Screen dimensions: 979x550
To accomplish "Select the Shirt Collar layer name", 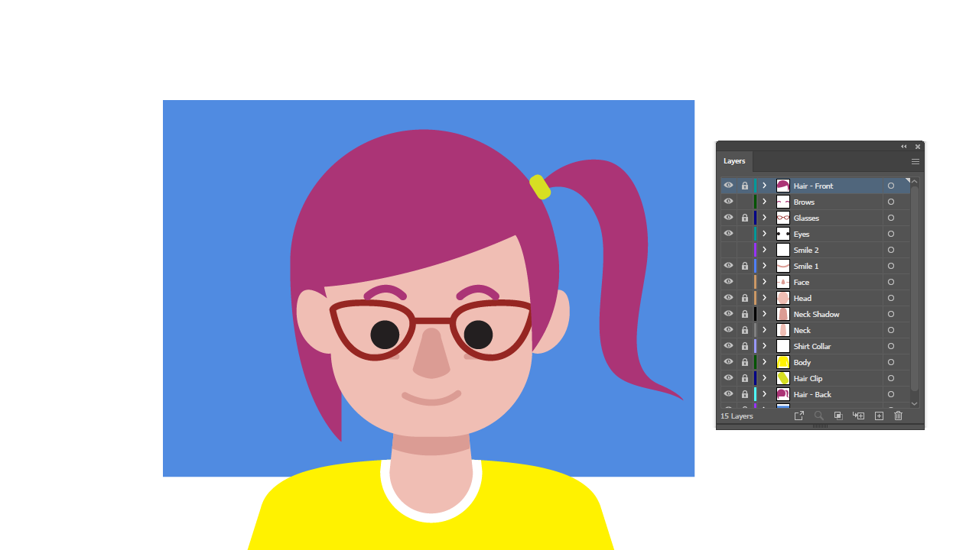I will click(x=811, y=346).
